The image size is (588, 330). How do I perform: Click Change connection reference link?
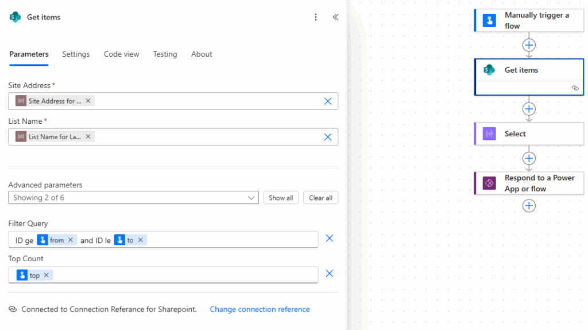[x=260, y=309]
